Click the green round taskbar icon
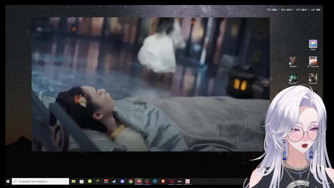This screenshot has height=188, width=334. click(90, 181)
